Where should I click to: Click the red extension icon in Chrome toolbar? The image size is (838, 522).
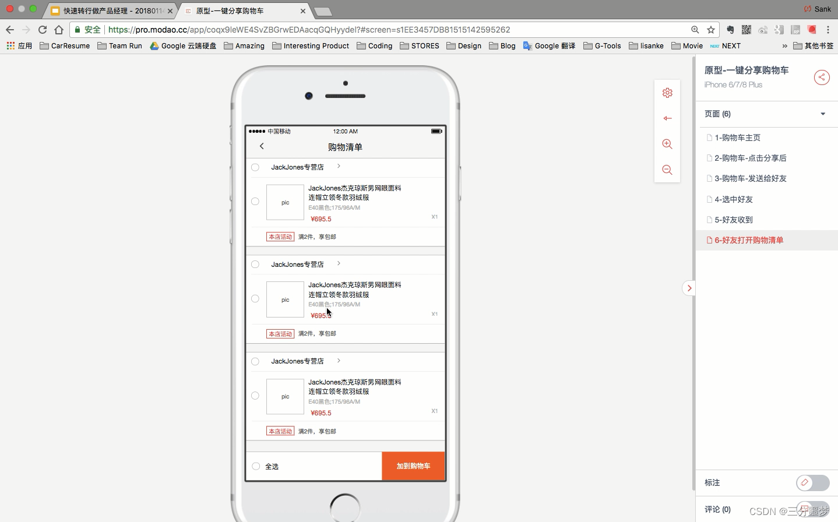(812, 30)
